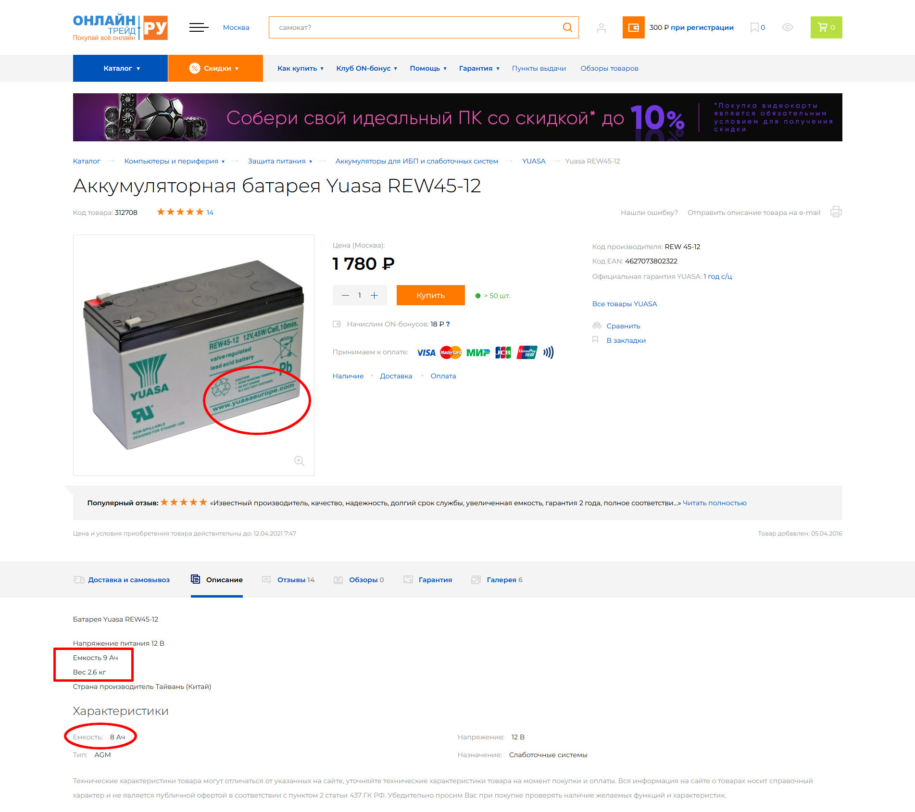Click the five-star product rating
The width and height of the screenshot is (915, 812).
pyautogui.click(x=180, y=212)
